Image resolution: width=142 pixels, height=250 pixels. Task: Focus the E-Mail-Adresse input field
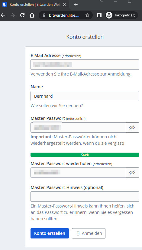coord(85,65)
